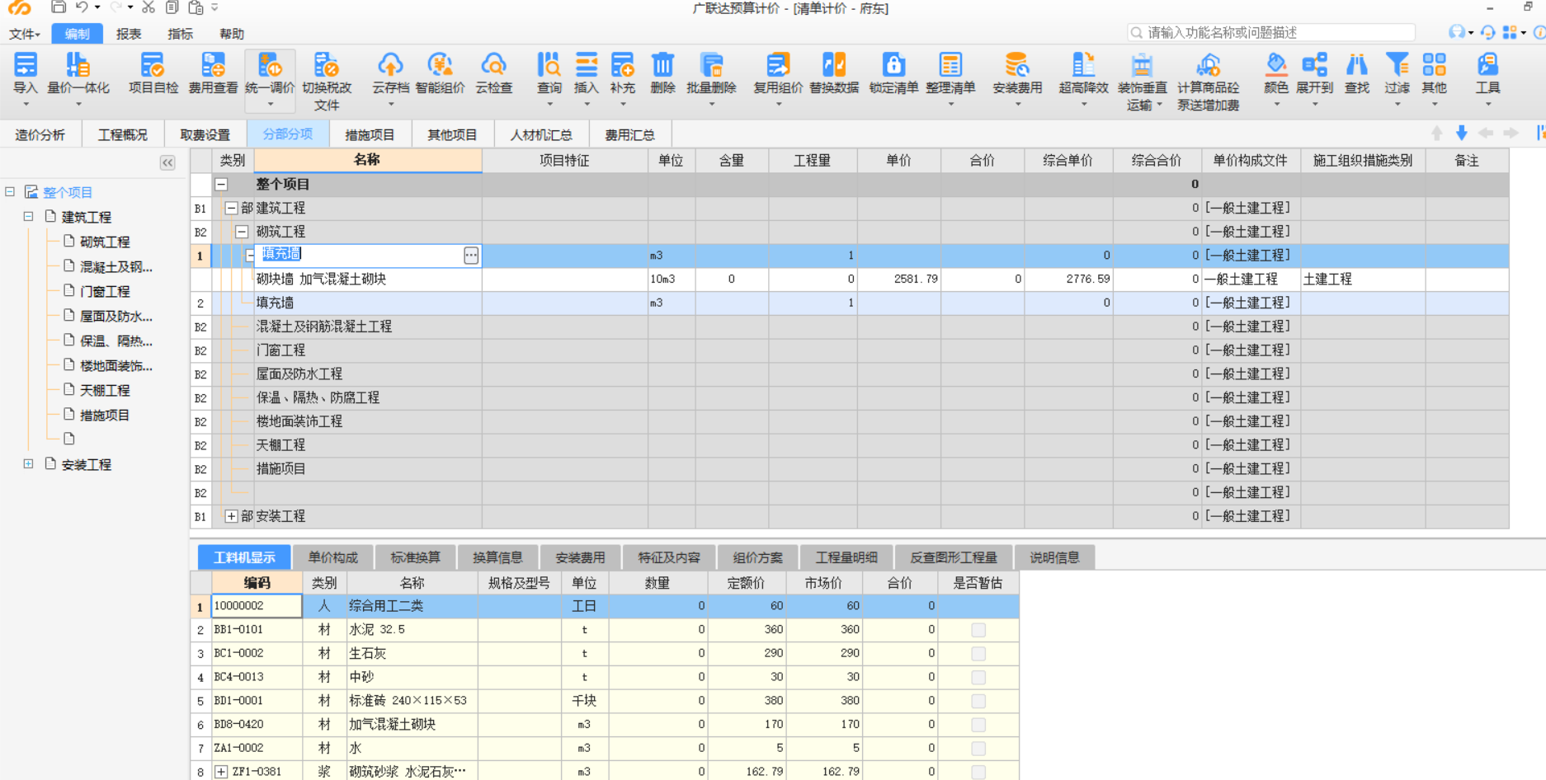Open 云存档 cloud archive
The height and width of the screenshot is (780, 1546).
pyautogui.click(x=390, y=73)
